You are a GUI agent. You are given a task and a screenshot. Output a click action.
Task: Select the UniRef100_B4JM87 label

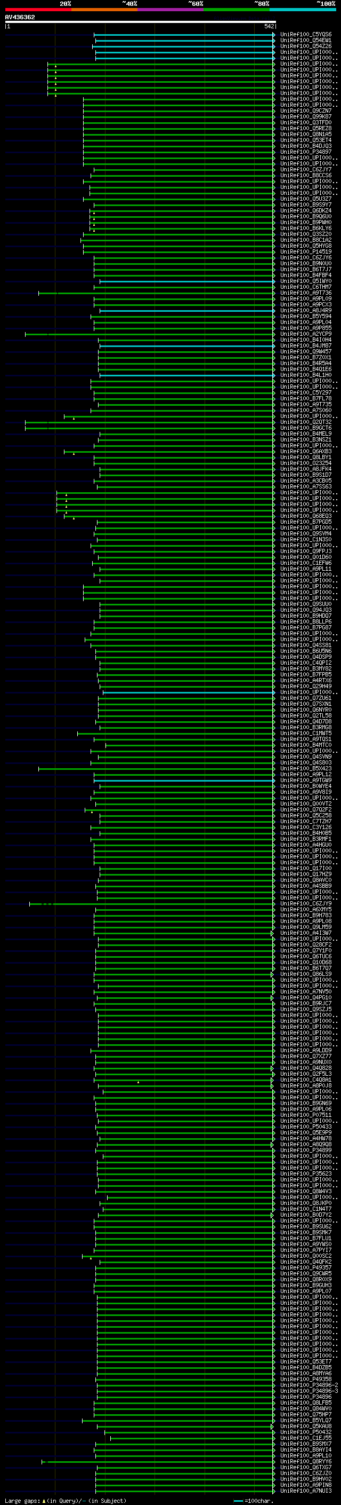click(x=305, y=346)
